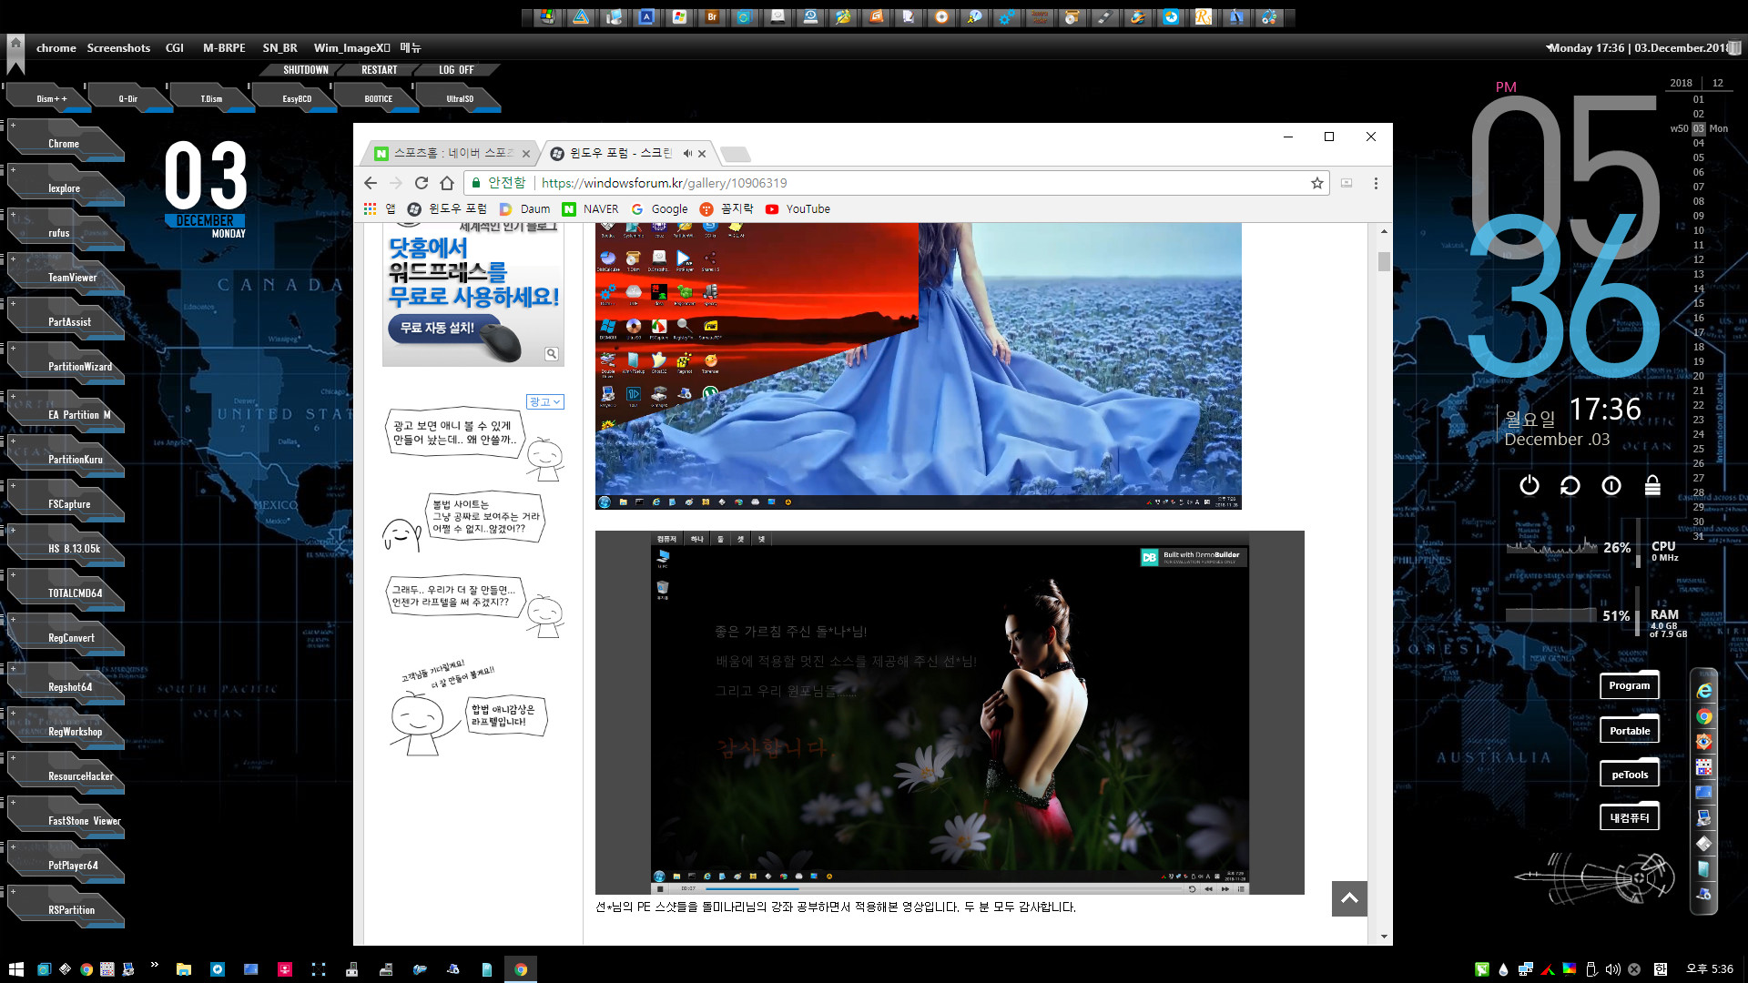Go to Chrome home page icon
The width and height of the screenshot is (1748, 983).
click(x=446, y=183)
